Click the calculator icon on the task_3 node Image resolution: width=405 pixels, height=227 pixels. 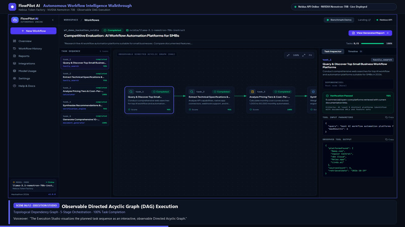[x=252, y=92]
